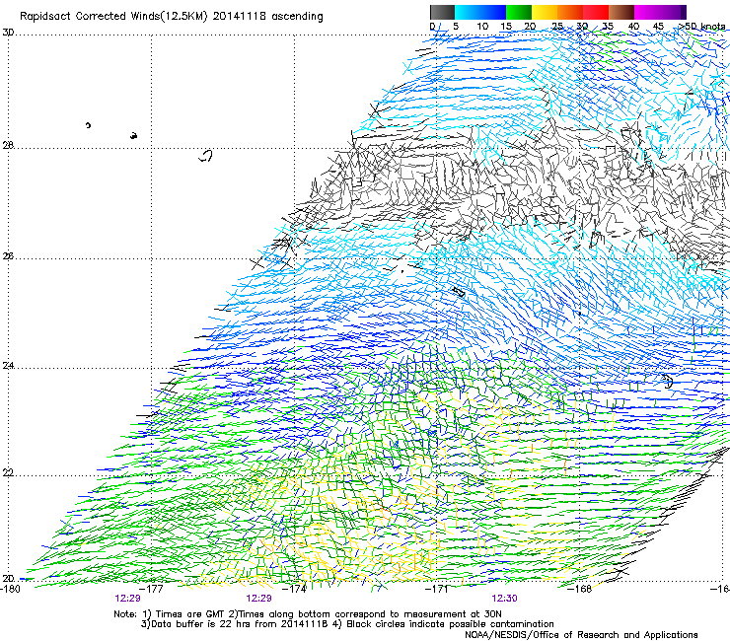Click the '20141118 ascending' date text
Screen dimensions: 730x641
tap(267, 17)
